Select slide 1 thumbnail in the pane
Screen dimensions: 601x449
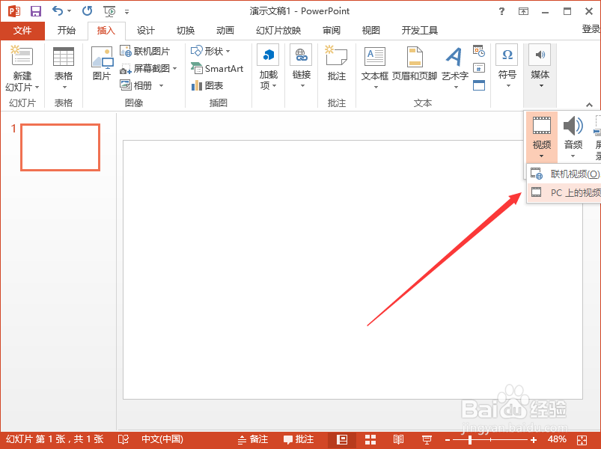click(60, 147)
